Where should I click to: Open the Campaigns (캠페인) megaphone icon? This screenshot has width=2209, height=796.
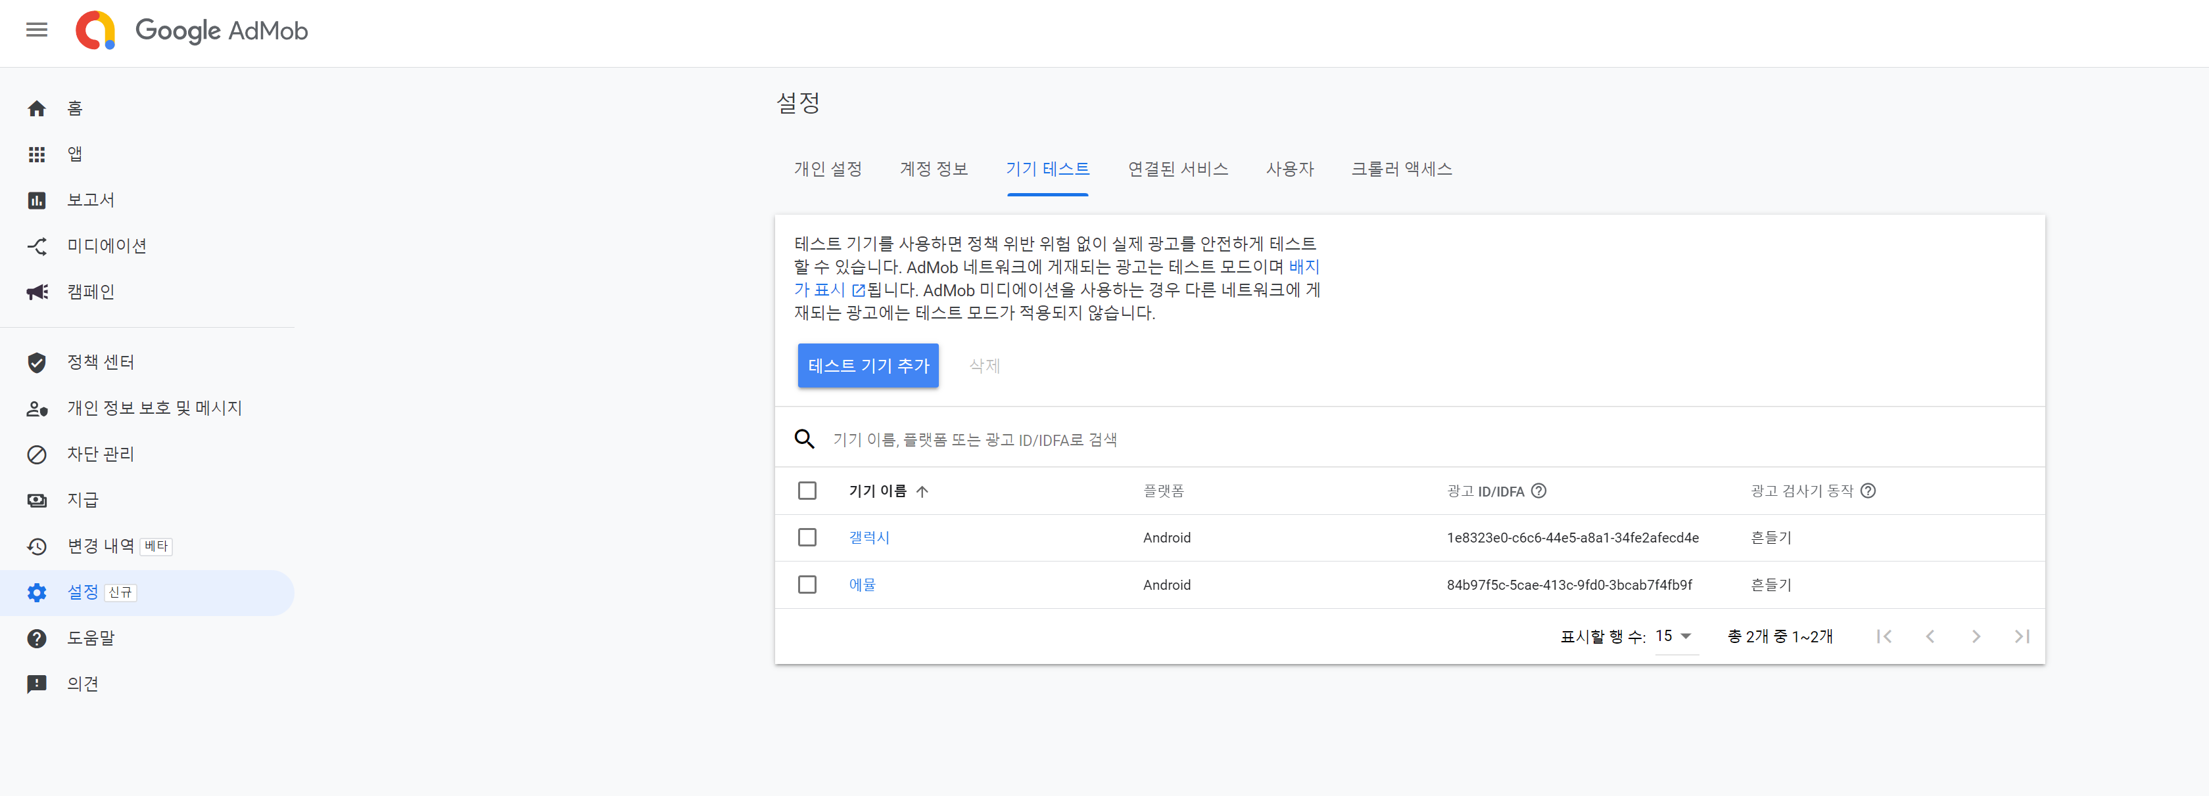click(x=36, y=292)
